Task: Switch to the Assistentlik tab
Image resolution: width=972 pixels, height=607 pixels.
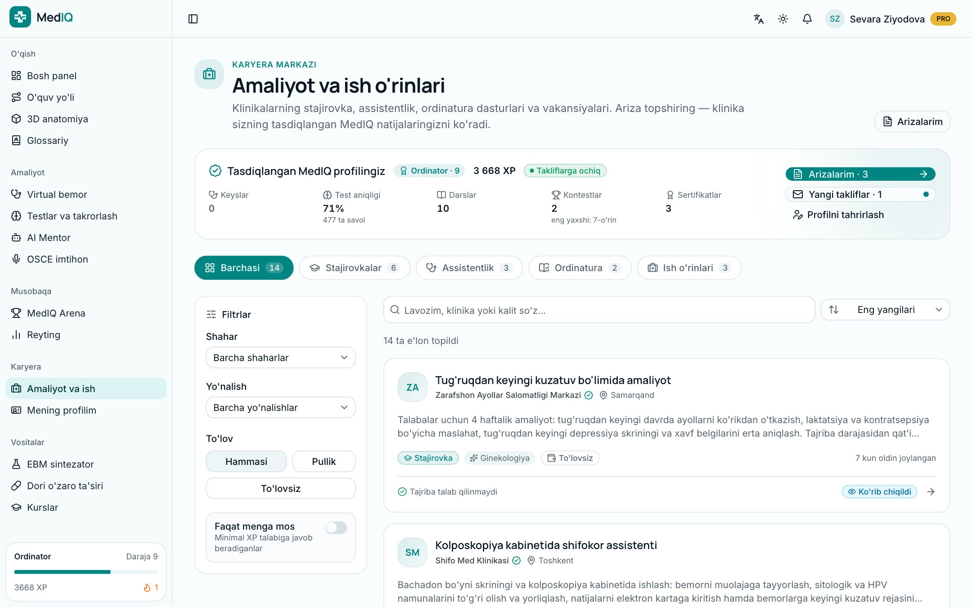Action: click(x=469, y=268)
